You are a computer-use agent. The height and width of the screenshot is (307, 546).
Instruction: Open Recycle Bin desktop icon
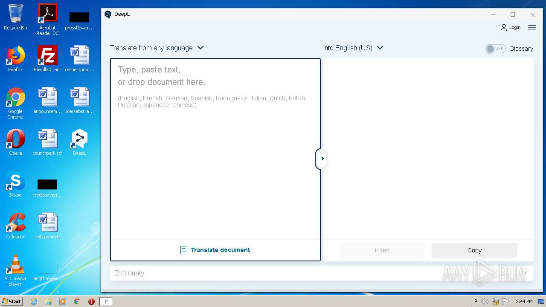point(15,17)
